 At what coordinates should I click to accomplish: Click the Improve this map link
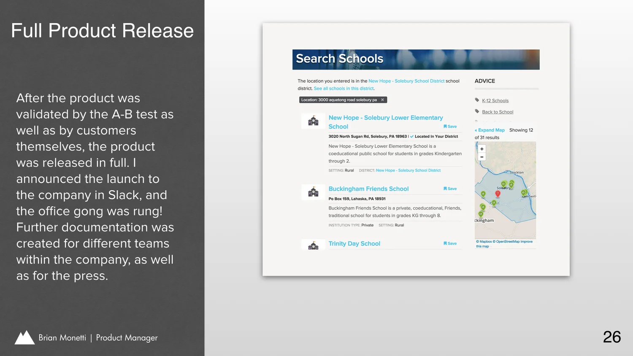point(504,244)
